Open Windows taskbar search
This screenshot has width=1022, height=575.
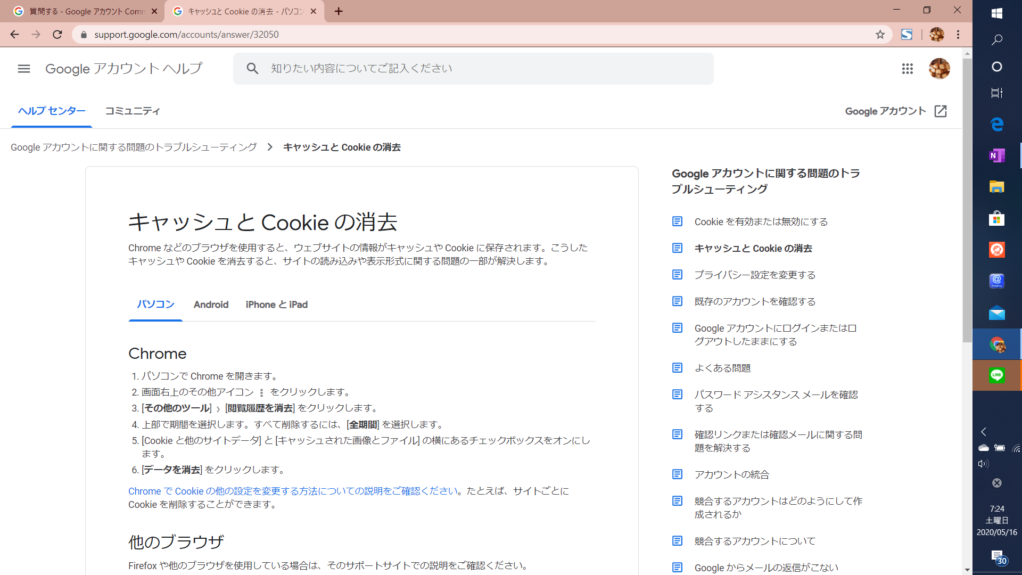pyautogui.click(x=997, y=40)
